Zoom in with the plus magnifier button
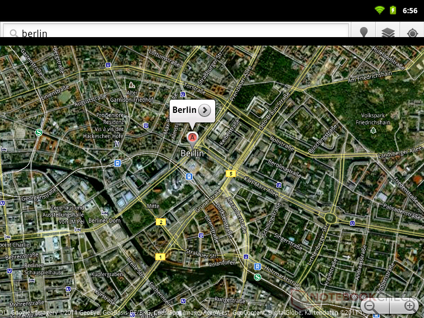Viewport: 424px width, 318px height. click(410, 306)
